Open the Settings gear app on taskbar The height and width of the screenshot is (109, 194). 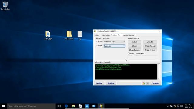click(87, 106)
